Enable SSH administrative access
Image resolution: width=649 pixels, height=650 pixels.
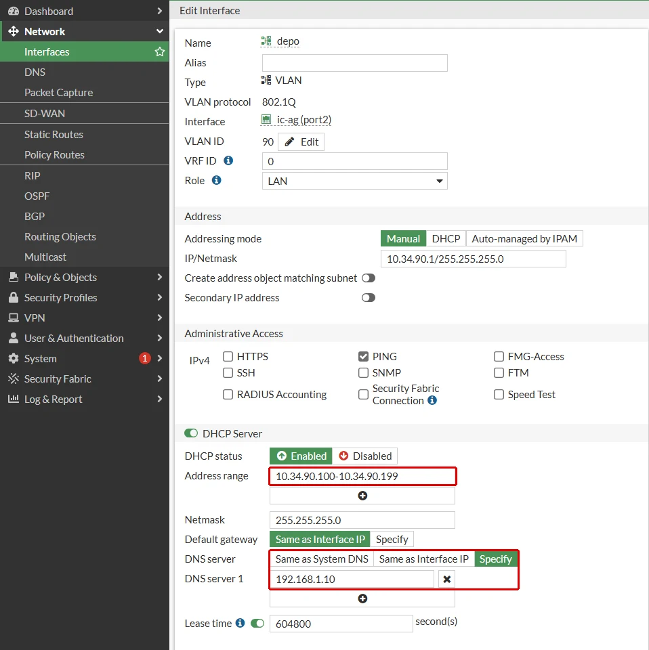[x=228, y=372]
